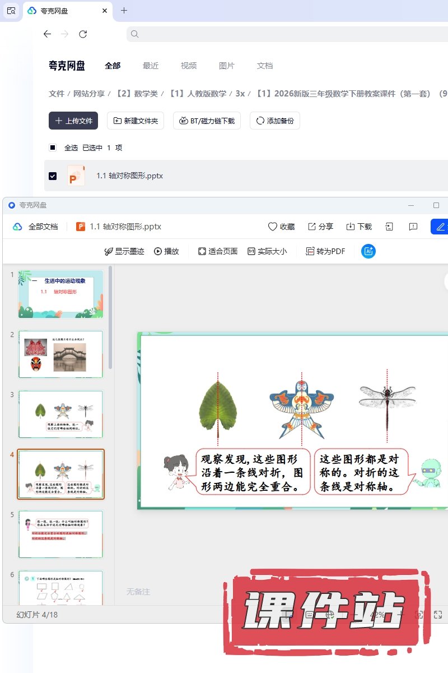
Task: Toggle 显示墨迹 ink display
Action: pyautogui.click(x=109, y=251)
